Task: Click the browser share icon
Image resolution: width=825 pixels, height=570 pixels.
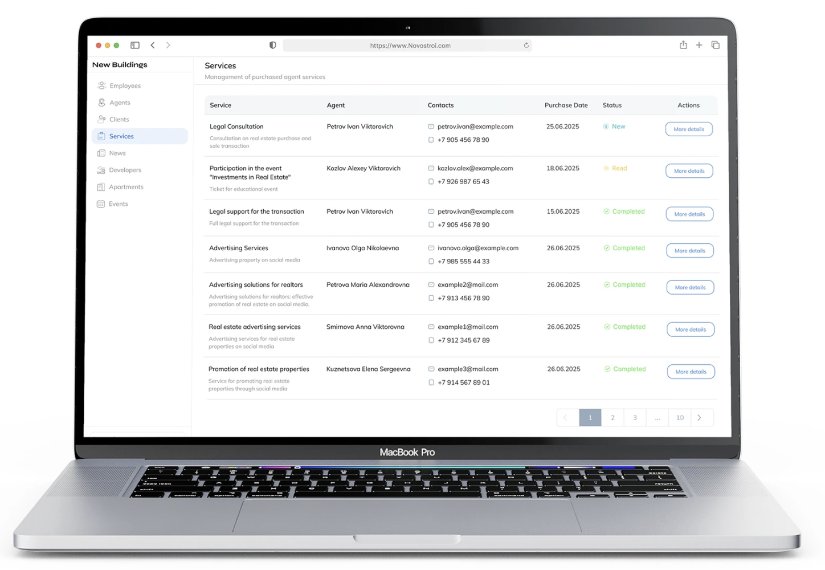Action: (x=683, y=45)
